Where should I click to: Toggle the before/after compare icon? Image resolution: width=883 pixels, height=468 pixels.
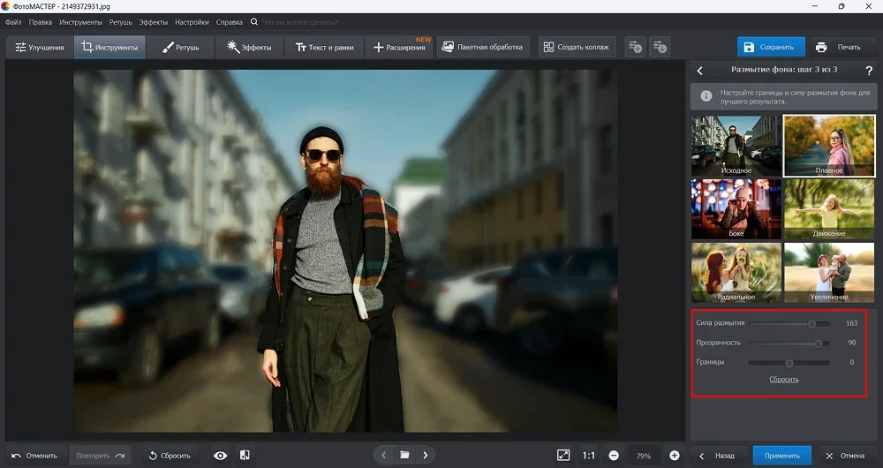(245, 456)
